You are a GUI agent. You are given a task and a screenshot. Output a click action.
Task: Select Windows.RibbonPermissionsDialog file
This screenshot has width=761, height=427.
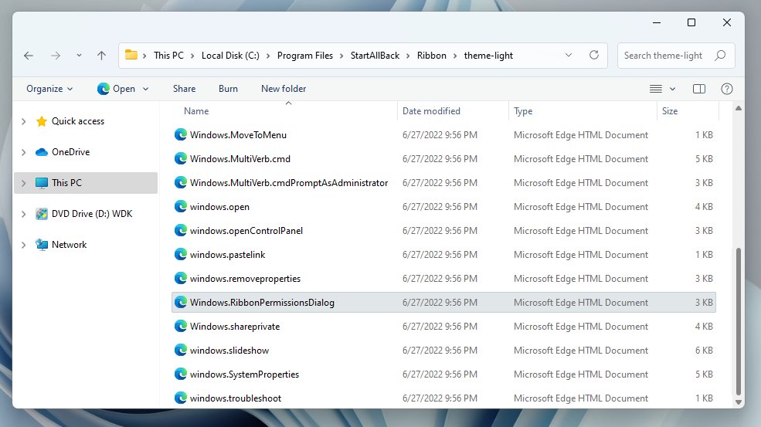(x=443, y=302)
